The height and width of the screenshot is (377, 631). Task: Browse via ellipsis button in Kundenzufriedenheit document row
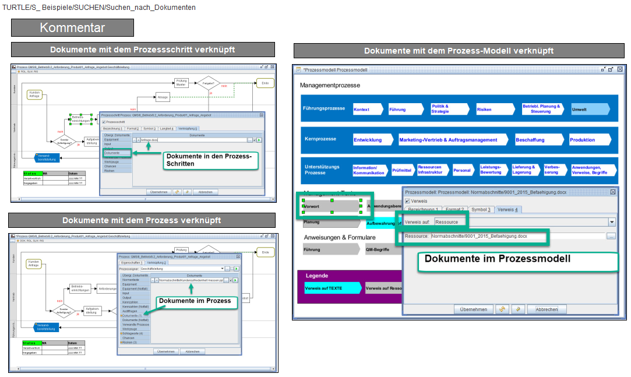click(226, 280)
